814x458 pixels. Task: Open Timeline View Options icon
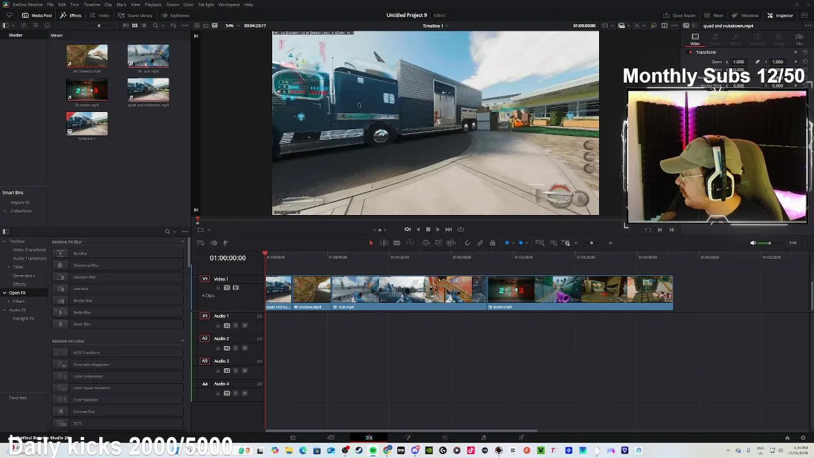point(200,243)
